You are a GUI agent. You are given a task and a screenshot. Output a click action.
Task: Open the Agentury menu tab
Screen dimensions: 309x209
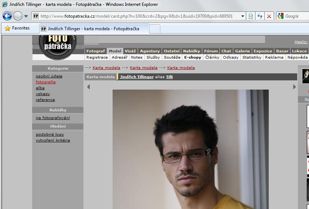coord(150,51)
